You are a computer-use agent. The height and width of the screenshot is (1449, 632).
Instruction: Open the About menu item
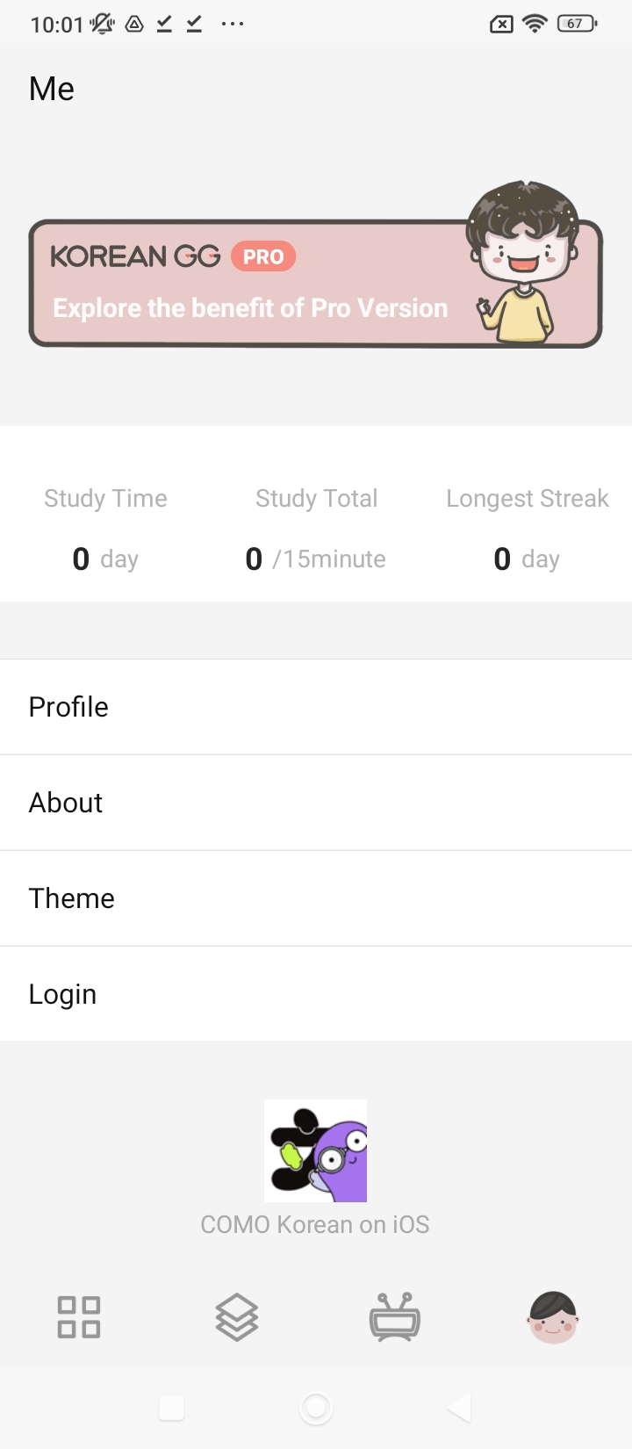coord(316,803)
